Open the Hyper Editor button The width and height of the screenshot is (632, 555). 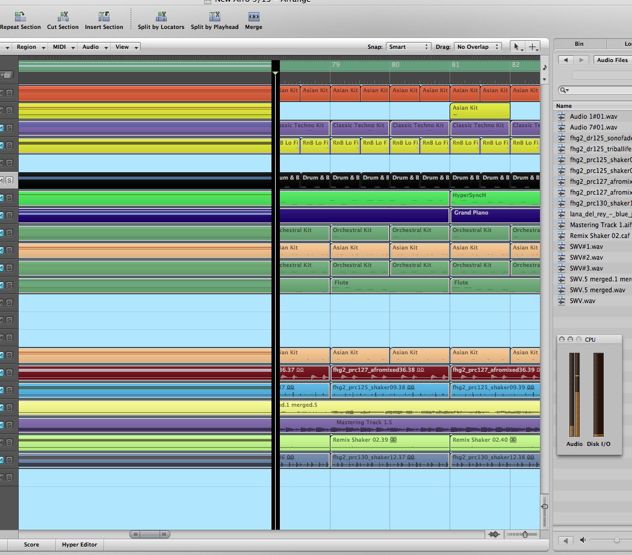click(x=79, y=545)
